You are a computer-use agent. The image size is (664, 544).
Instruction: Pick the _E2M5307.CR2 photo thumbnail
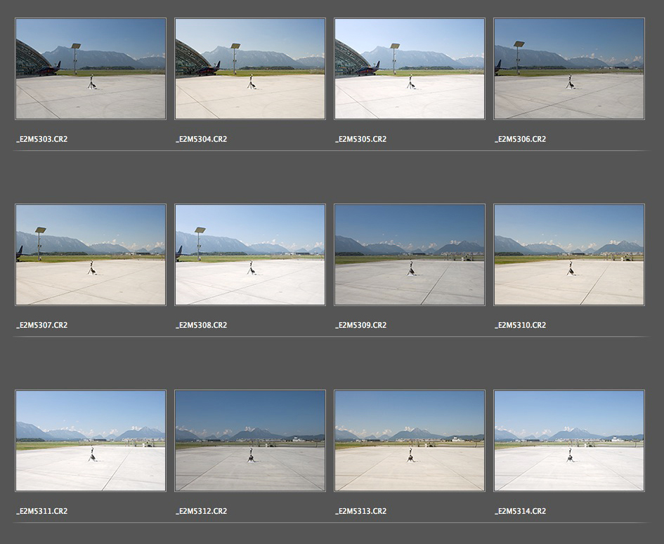click(x=91, y=255)
